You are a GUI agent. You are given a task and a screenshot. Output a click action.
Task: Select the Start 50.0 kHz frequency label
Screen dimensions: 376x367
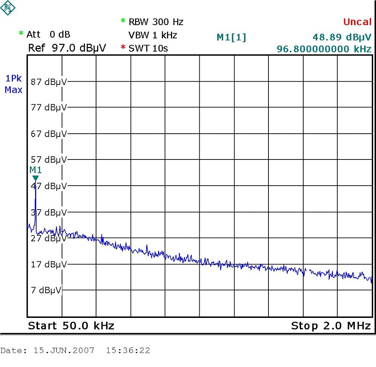point(71,326)
